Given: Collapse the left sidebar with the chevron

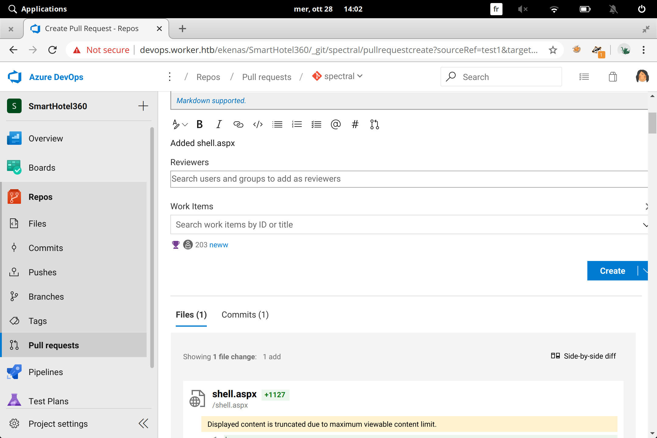Looking at the screenshot, I should click(x=143, y=423).
